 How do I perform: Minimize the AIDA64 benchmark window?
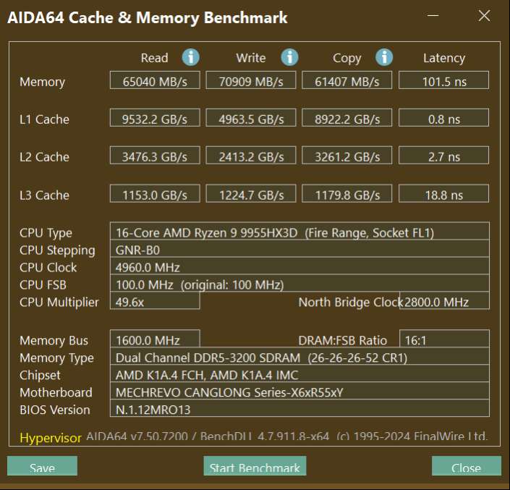(x=433, y=15)
